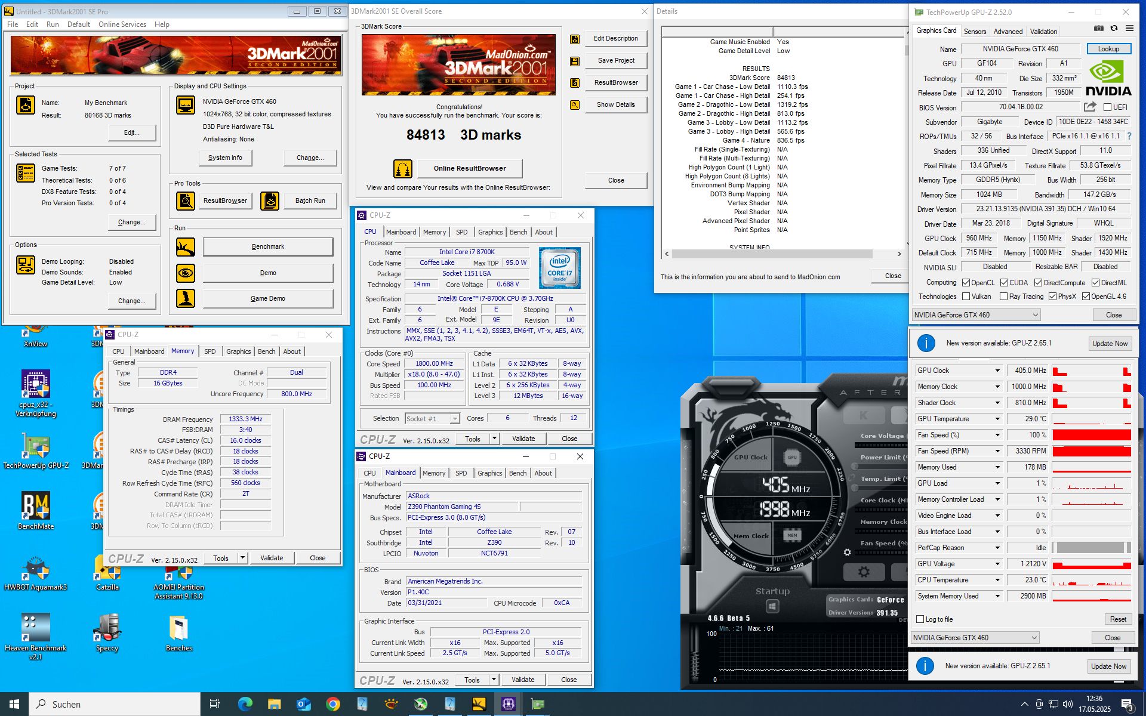
Task: Open the Run menu in 3DMark2001
Action: tap(53, 24)
